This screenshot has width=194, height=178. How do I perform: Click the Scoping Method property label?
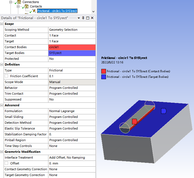tap(17, 30)
